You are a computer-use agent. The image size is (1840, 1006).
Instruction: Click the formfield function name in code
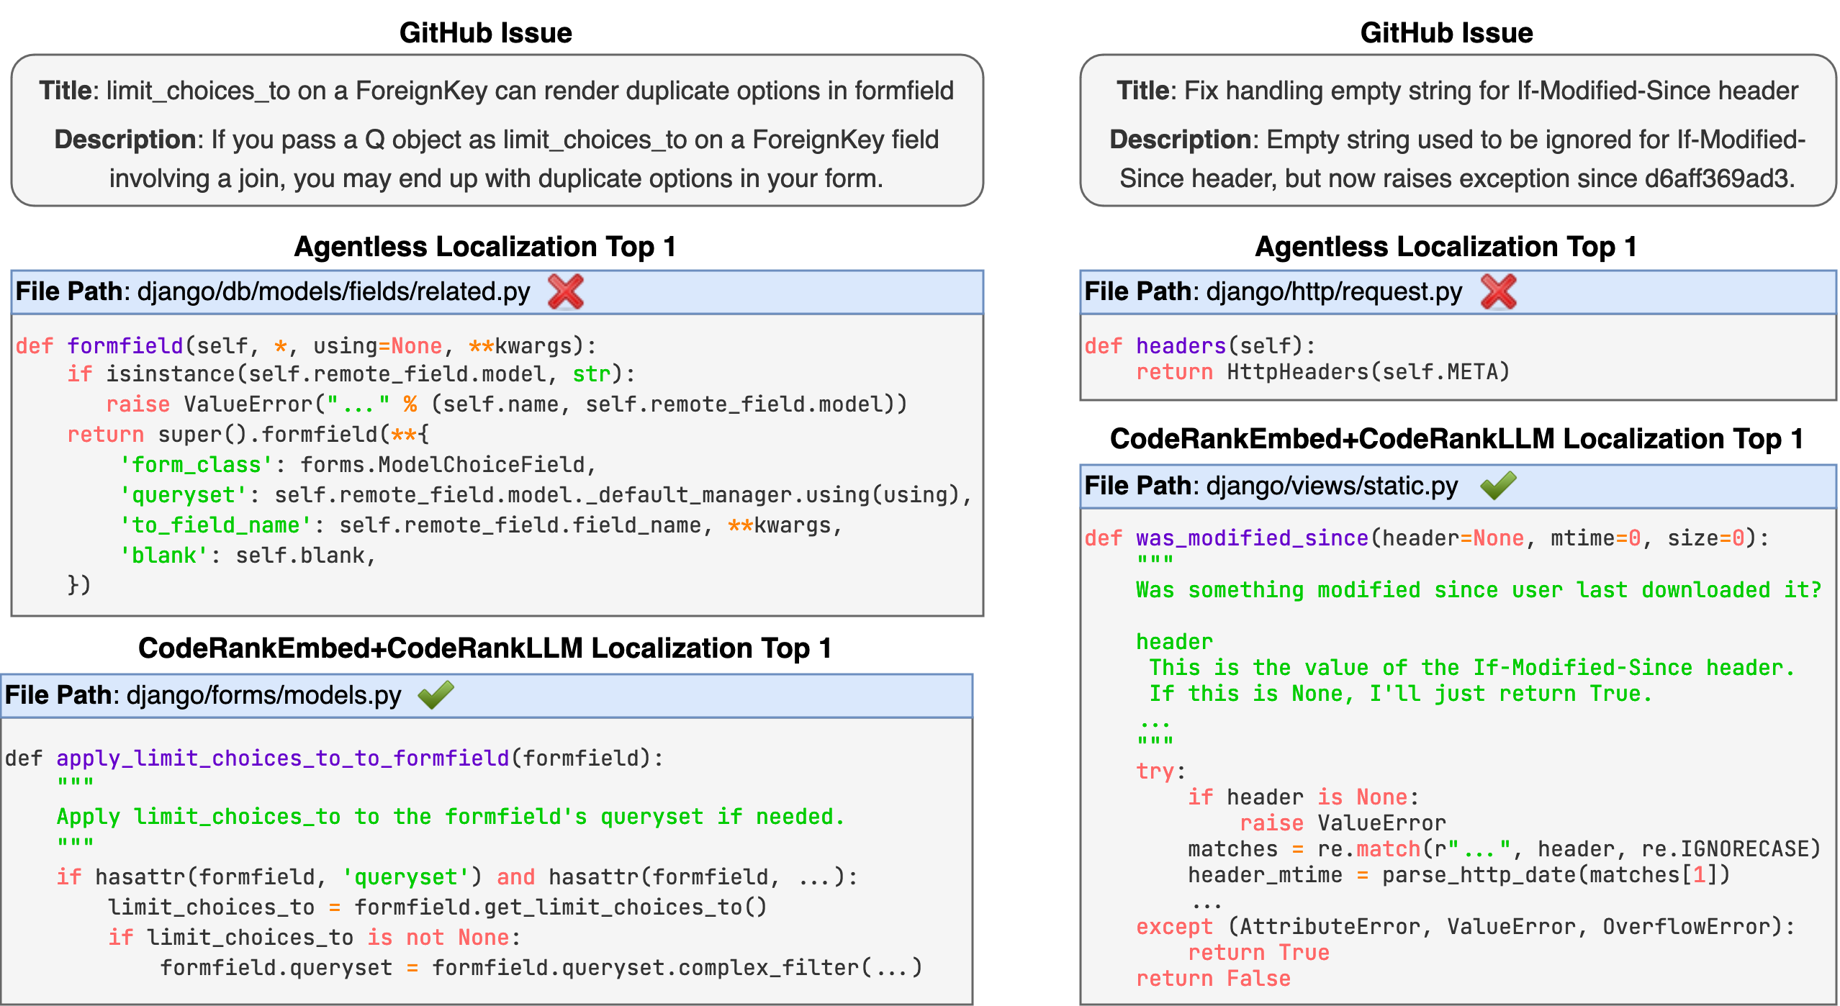[125, 346]
